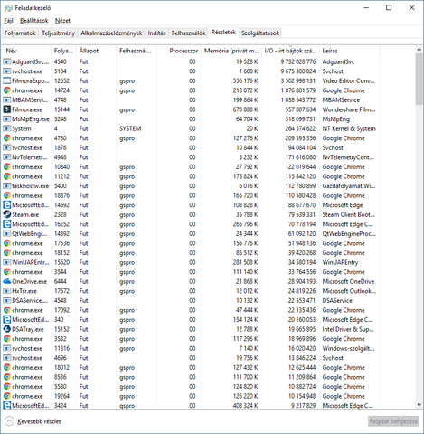The image size is (424, 434).
Task: Click memory value 408 324 K
Action: [x=245, y=406]
